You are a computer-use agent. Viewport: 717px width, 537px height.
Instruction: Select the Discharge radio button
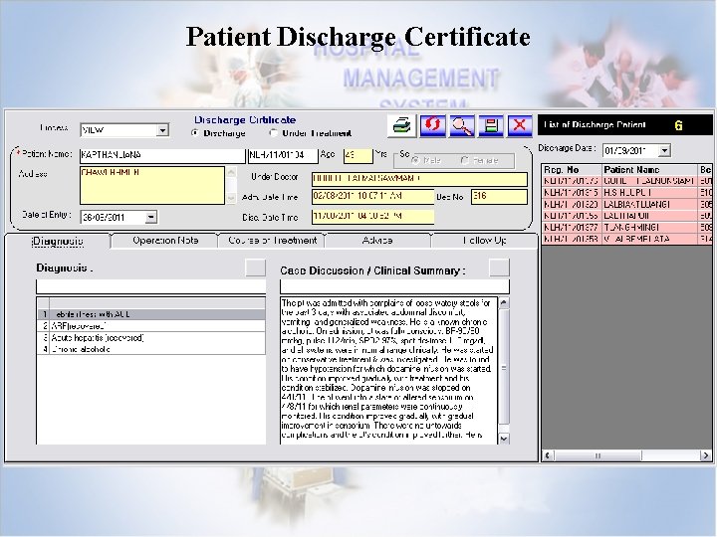click(195, 132)
